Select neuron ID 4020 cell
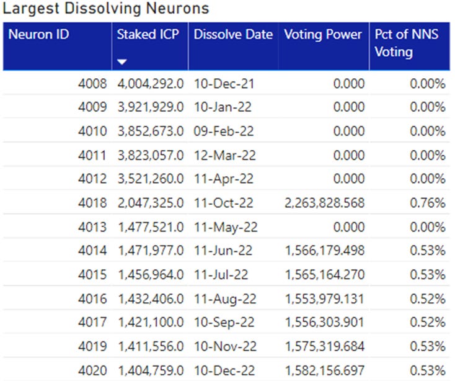 (92, 370)
